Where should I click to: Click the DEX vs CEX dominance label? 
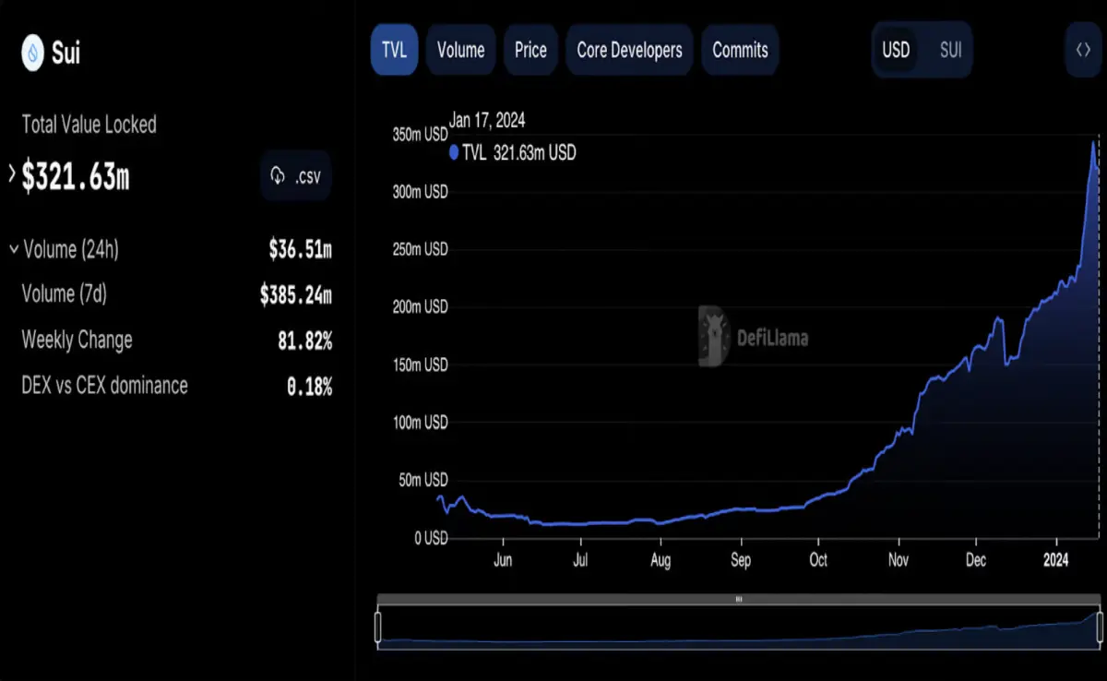(x=104, y=386)
